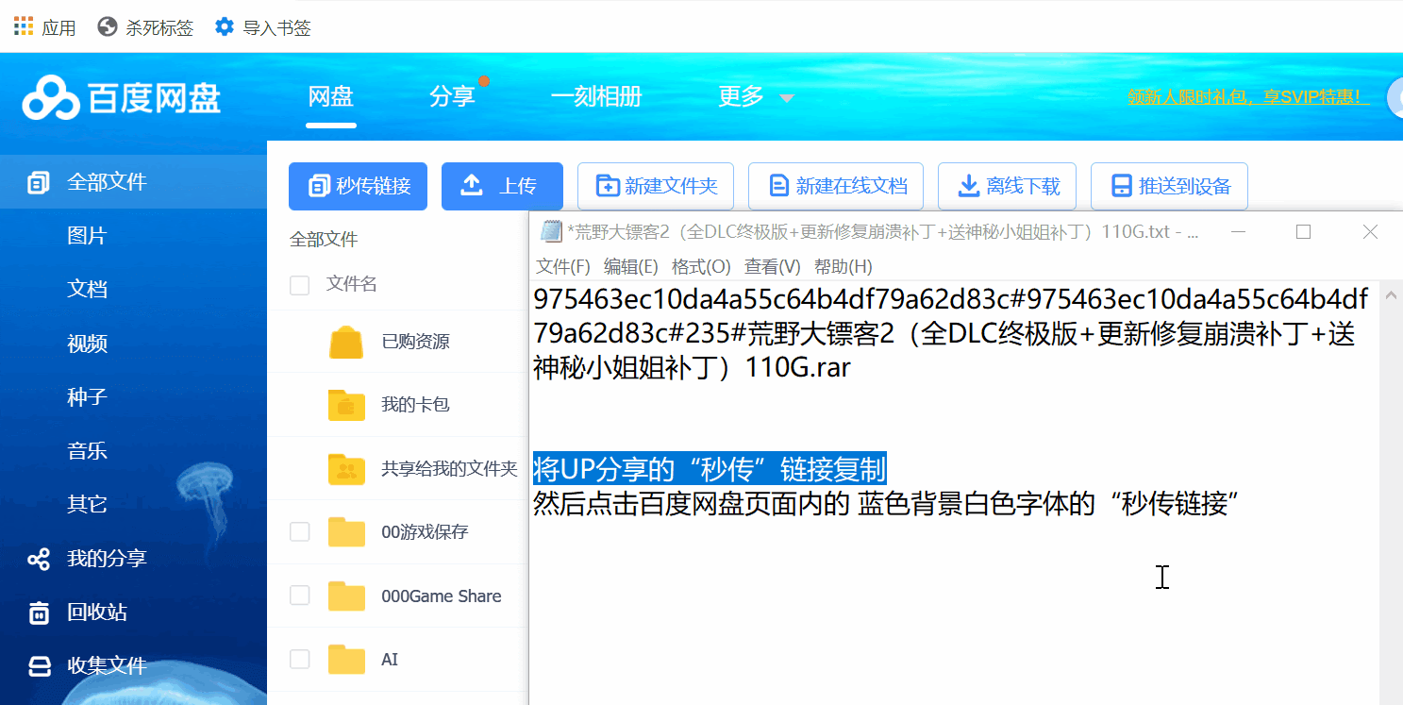The height and width of the screenshot is (705, 1403).
Task: Select 文档 in the sidebar
Action: [x=87, y=290]
